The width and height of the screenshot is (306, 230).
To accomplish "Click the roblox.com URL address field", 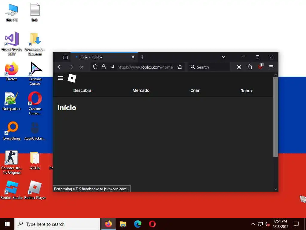I will tap(145, 67).
